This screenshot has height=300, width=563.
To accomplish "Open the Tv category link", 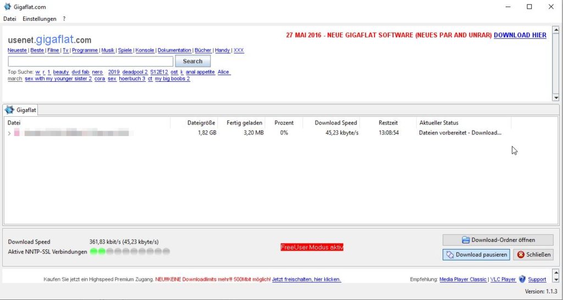I will tap(65, 50).
